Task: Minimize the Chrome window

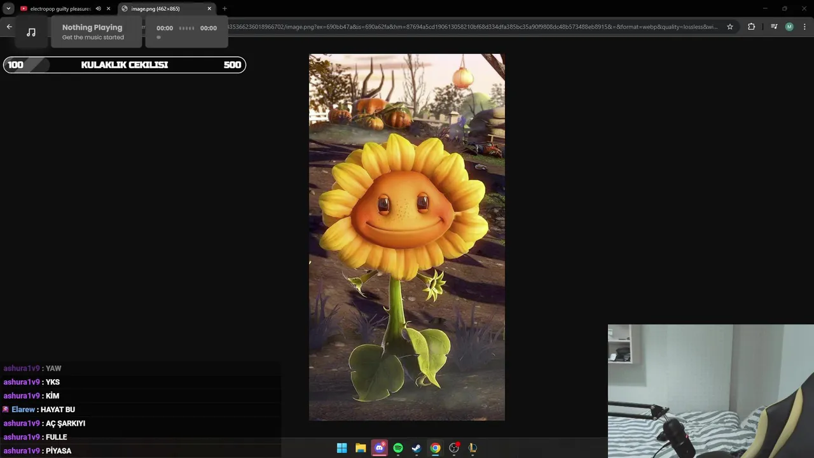Action: (766, 9)
